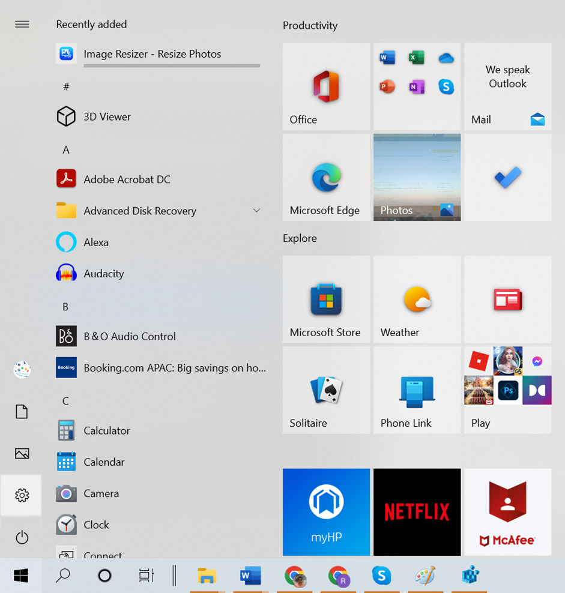Open Microsoft Store tile
This screenshot has height=593, width=565.
coord(326,299)
